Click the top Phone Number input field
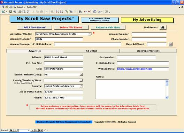The image size is (184, 133). (149, 39)
